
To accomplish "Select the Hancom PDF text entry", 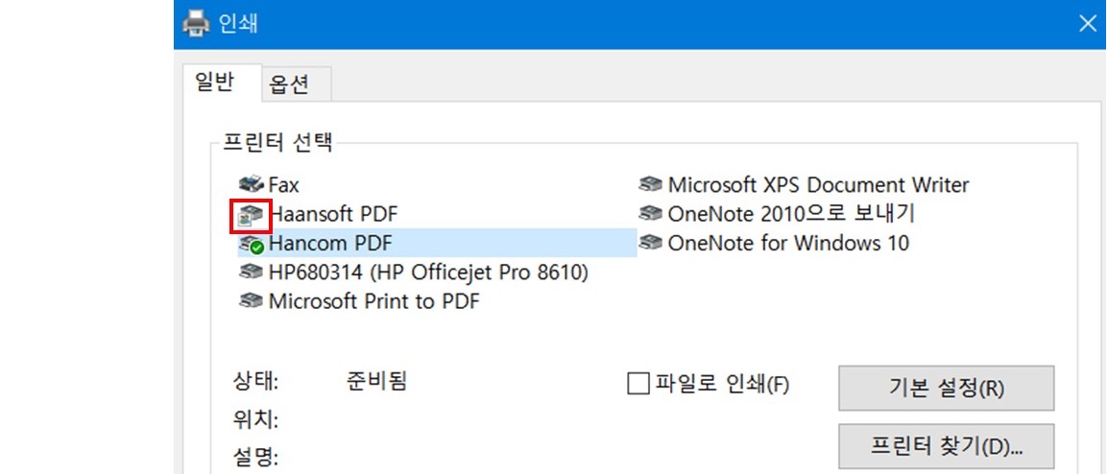I will coord(330,243).
